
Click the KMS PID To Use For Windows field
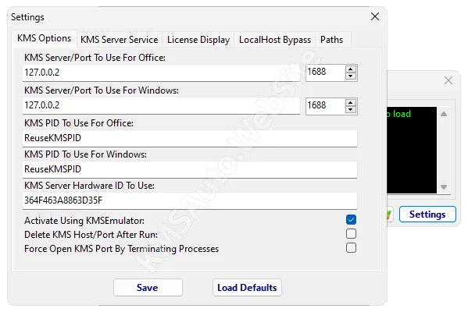[x=190, y=169]
